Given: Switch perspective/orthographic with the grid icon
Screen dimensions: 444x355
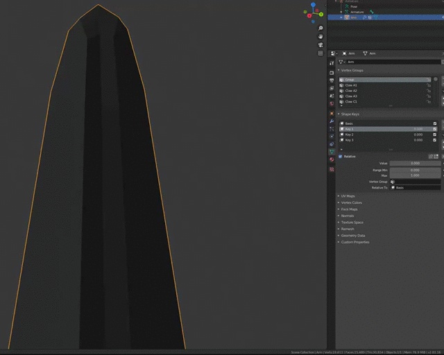Looking at the screenshot, I should click(321, 53).
